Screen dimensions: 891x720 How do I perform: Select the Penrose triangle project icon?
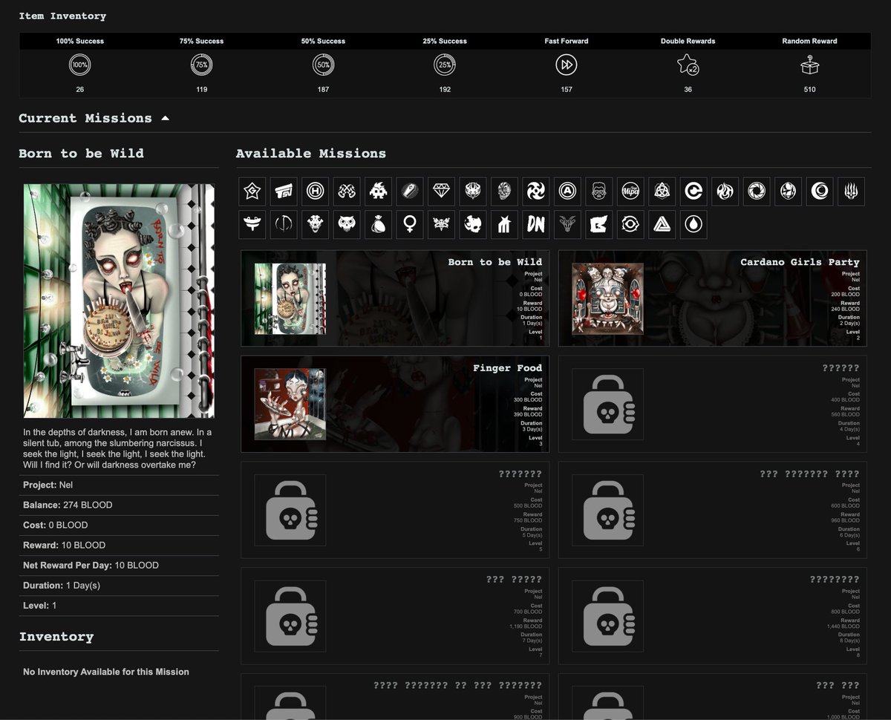coord(662,224)
